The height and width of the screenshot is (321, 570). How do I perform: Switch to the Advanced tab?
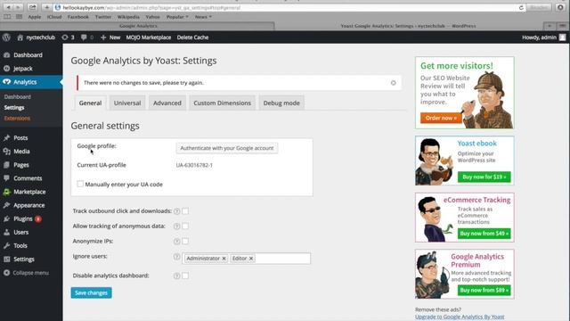click(x=167, y=103)
